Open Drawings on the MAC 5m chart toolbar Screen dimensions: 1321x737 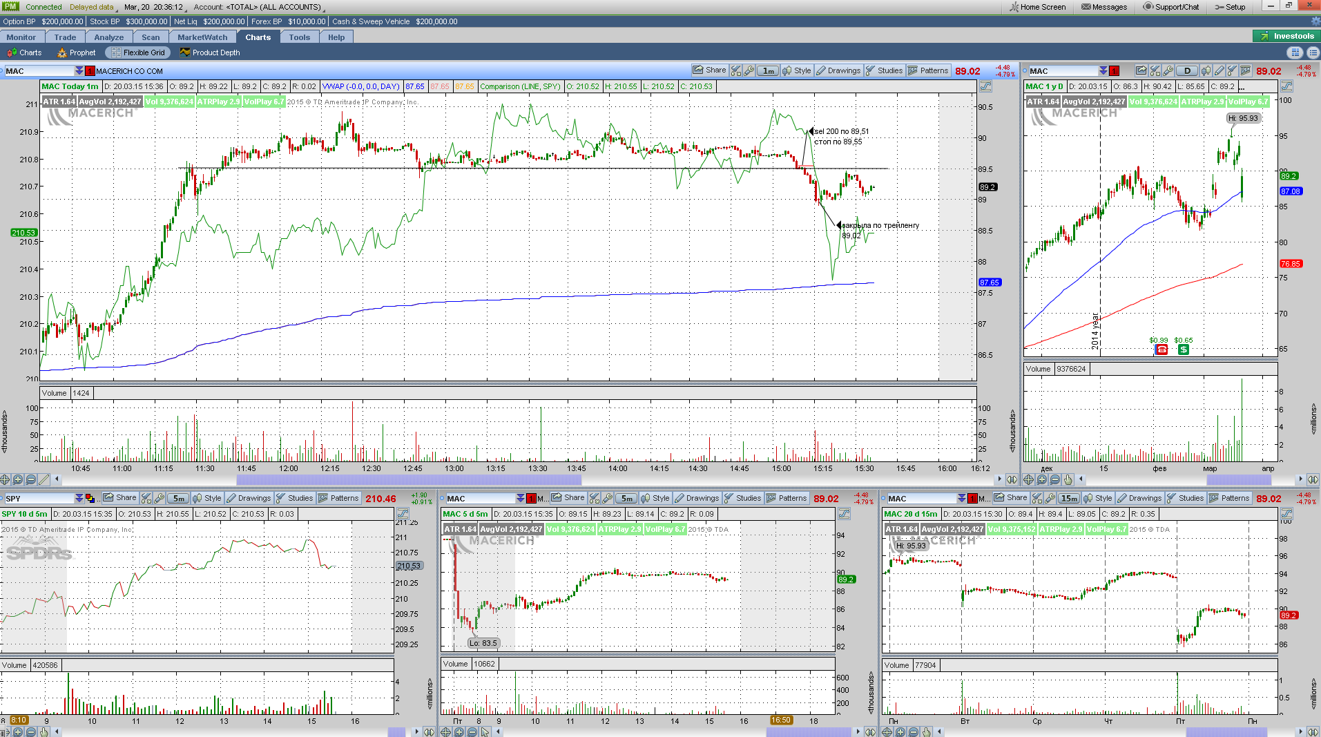[x=697, y=498]
